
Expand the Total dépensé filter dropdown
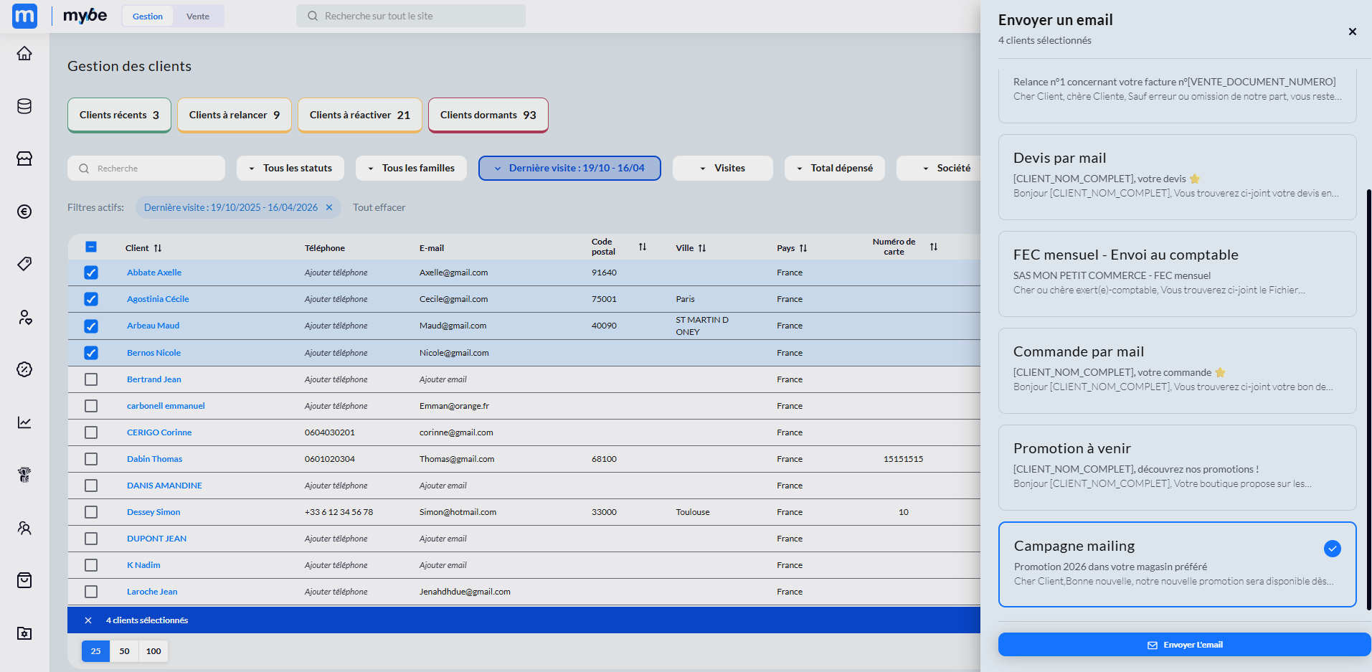click(x=835, y=168)
